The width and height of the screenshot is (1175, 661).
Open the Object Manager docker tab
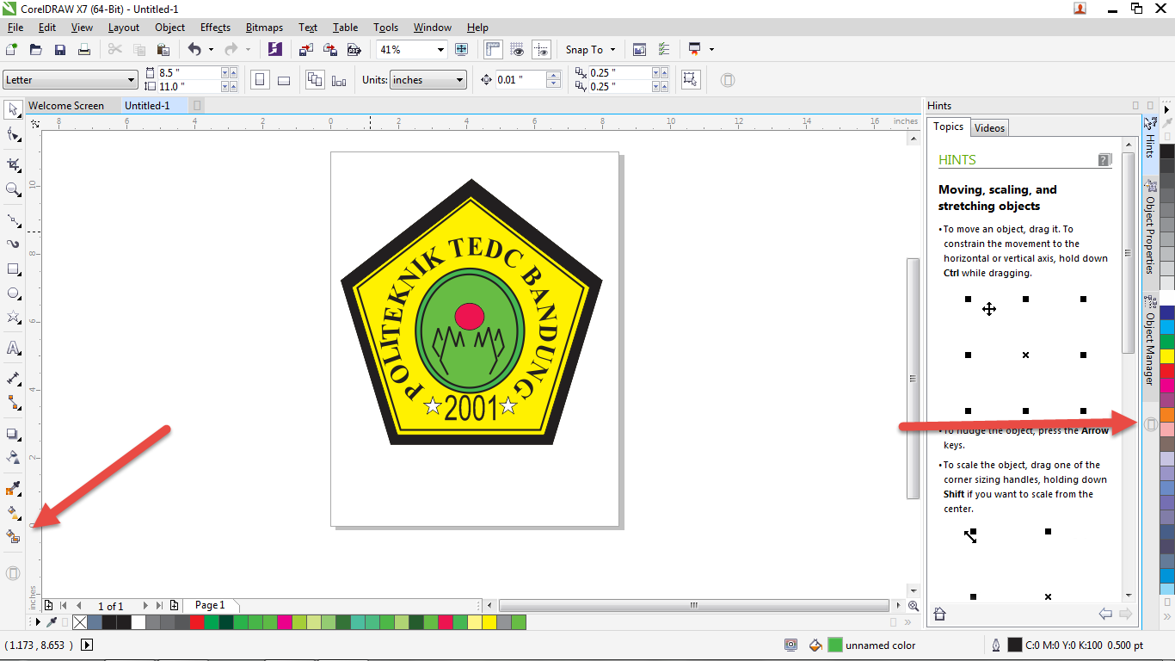click(x=1149, y=341)
